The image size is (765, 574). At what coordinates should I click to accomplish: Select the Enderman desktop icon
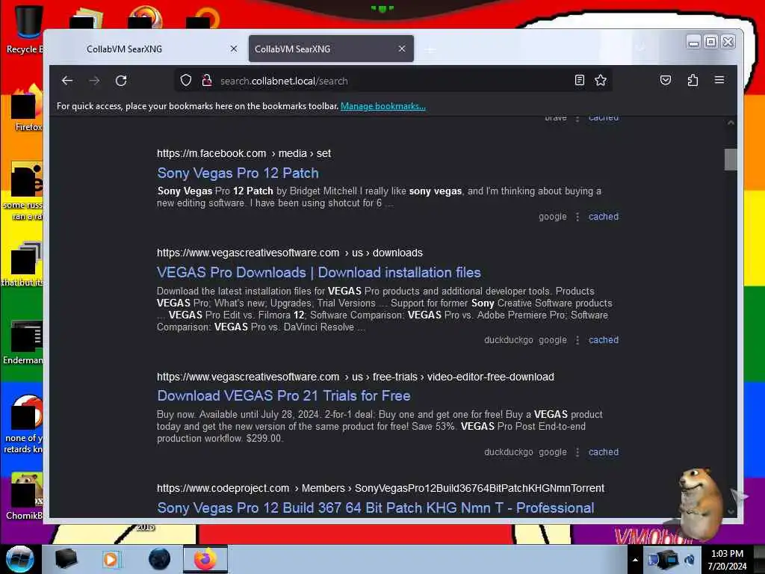[23, 342]
